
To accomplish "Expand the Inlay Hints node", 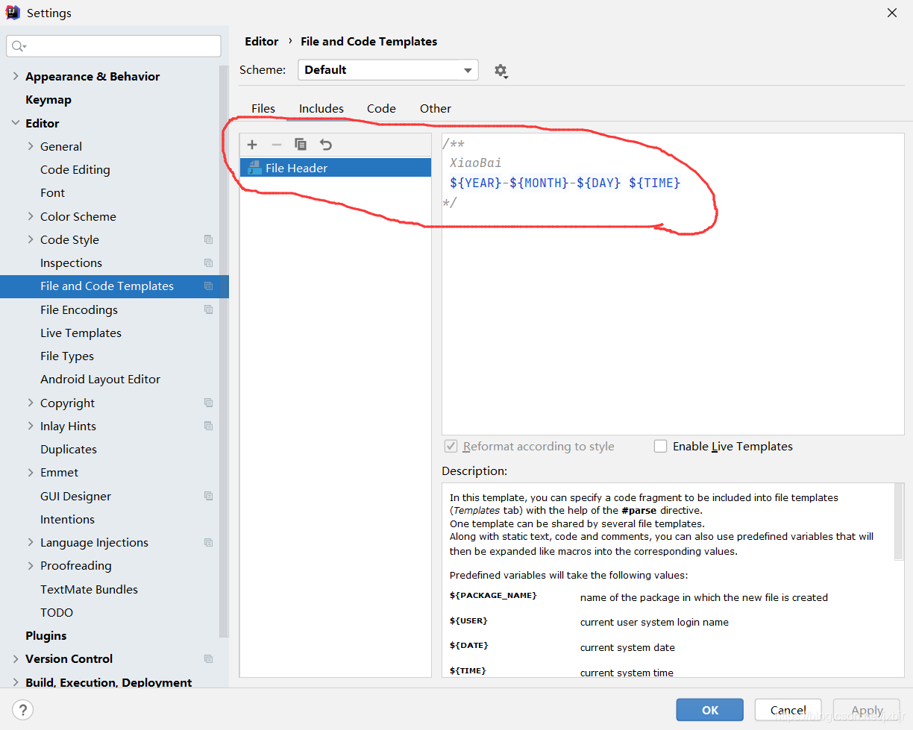I will pyautogui.click(x=31, y=426).
